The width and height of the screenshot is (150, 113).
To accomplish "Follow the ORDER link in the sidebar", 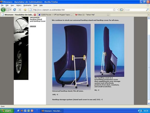I will [33, 26].
